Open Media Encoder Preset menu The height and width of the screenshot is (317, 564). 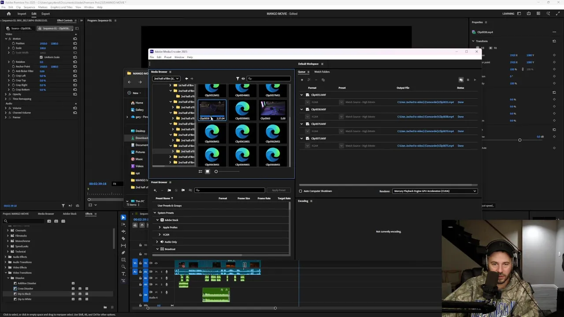168,57
